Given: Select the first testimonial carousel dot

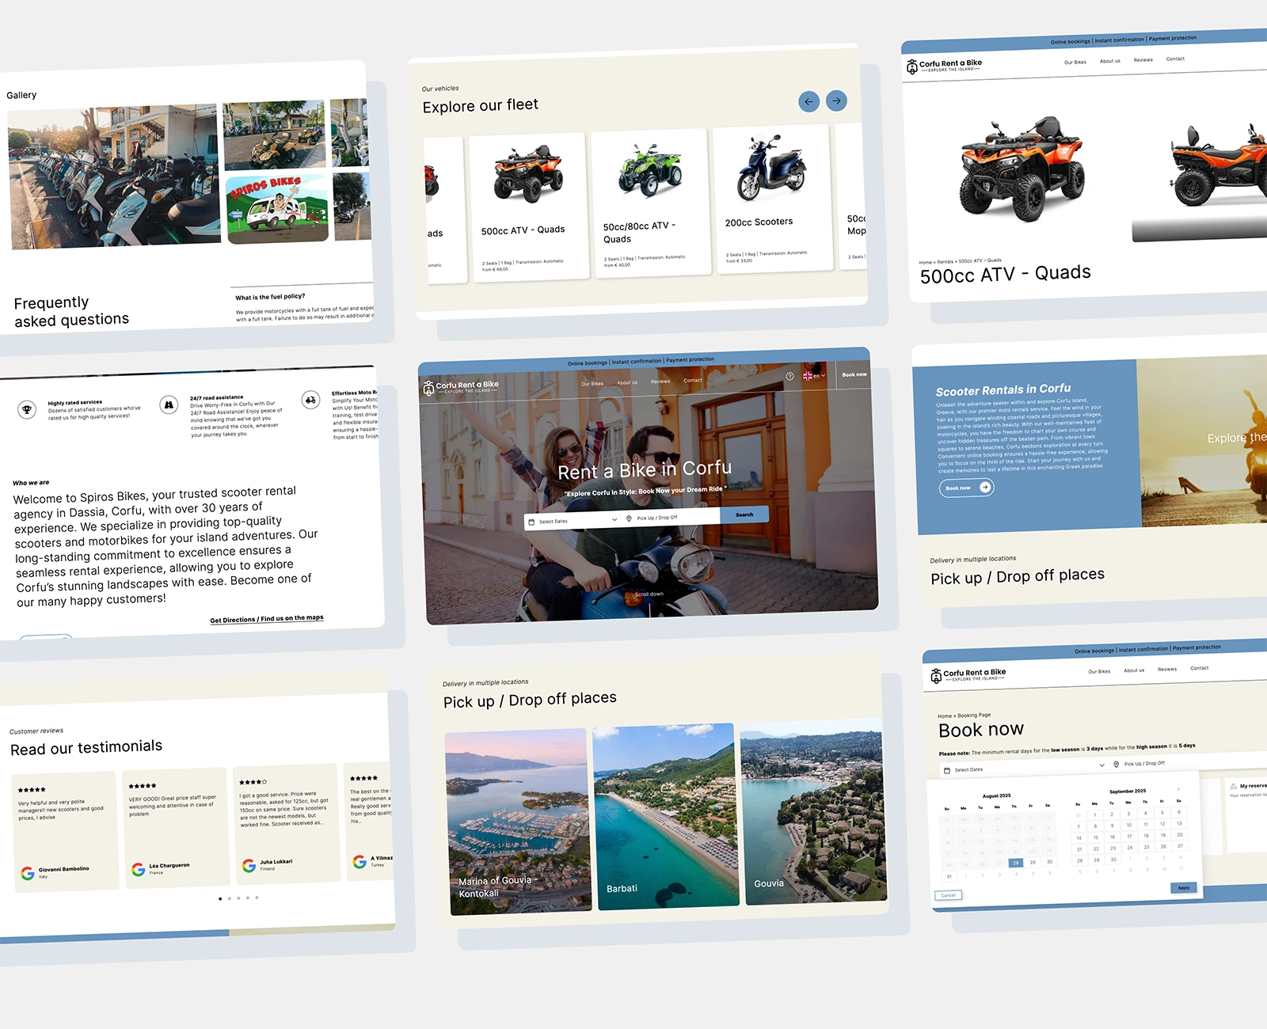Looking at the screenshot, I should click(220, 899).
